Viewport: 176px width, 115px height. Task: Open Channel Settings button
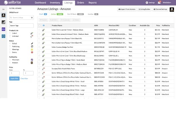pyautogui.click(x=160, y=9)
